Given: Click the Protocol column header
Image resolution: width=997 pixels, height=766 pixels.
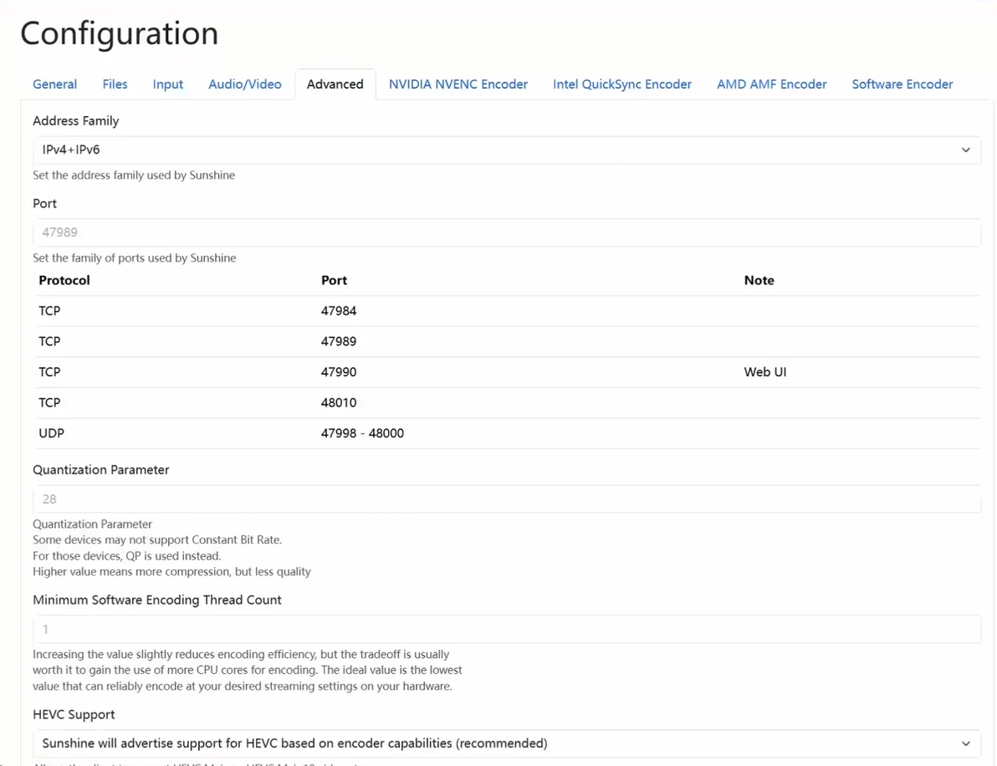Looking at the screenshot, I should click(x=64, y=280).
